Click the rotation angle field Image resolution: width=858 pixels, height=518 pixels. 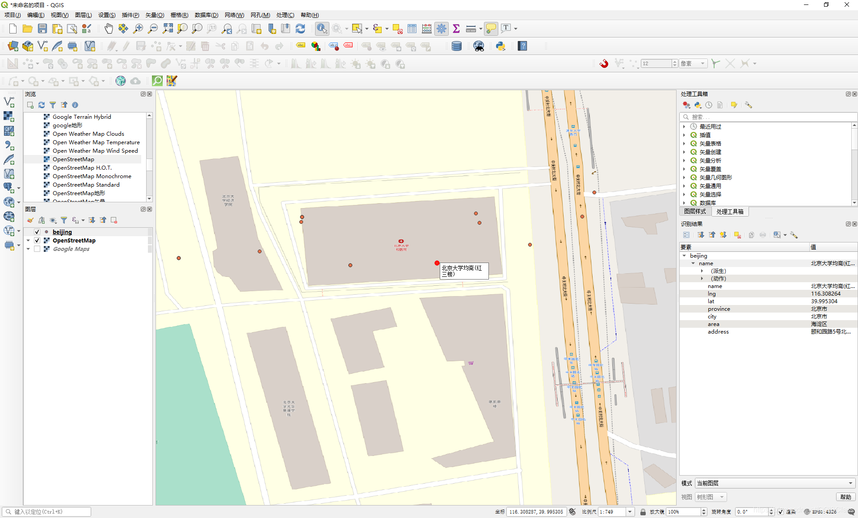(x=751, y=512)
